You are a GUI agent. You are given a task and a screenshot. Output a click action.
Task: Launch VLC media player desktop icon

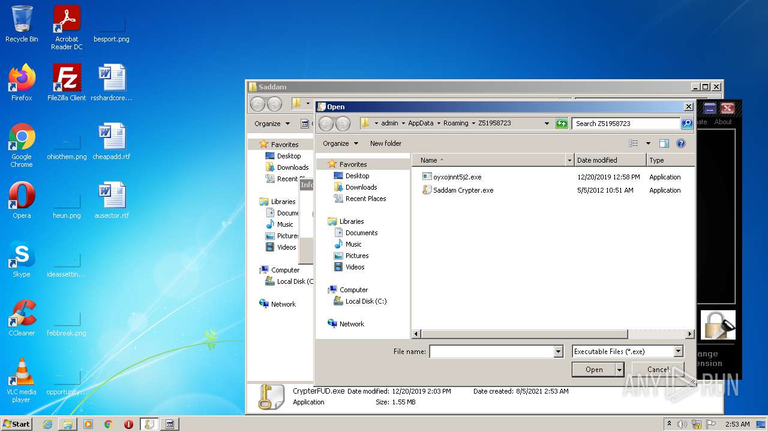22,380
